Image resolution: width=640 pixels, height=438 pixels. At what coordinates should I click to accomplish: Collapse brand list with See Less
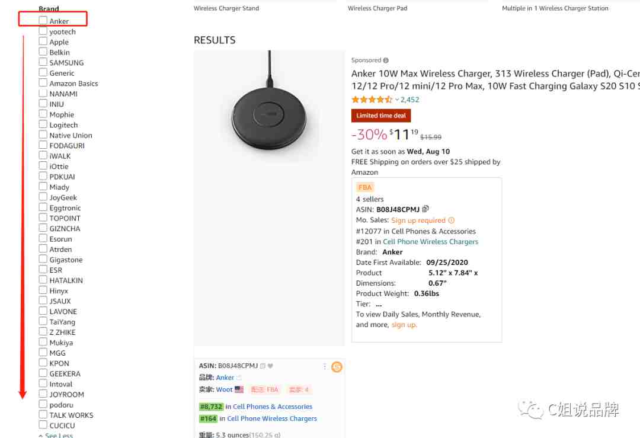56,435
